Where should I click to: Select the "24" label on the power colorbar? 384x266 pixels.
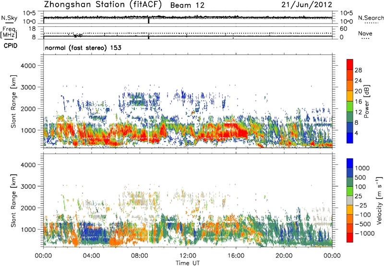click(x=358, y=81)
